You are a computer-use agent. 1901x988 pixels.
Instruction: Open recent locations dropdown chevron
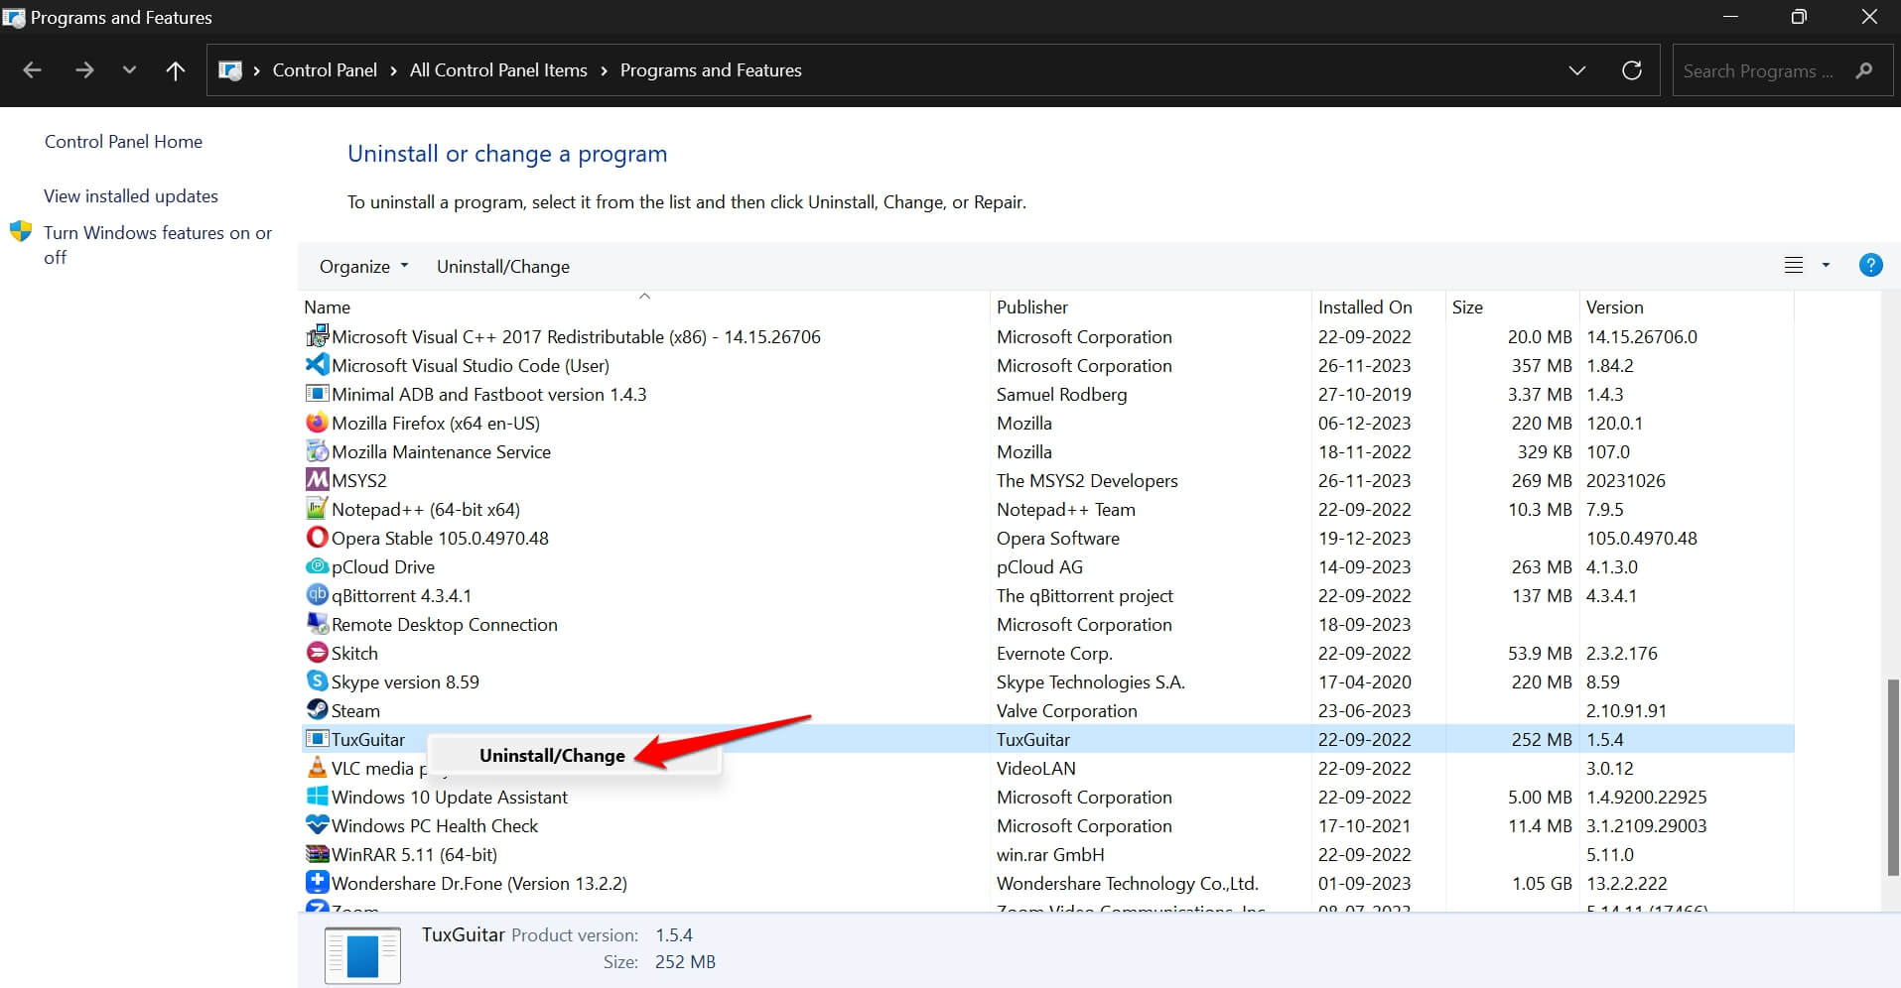click(x=129, y=70)
